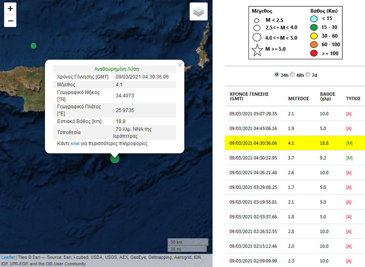The image size is (365, 267).
Task: Open the Leaflet attribution link
Action: pos(8,257)
